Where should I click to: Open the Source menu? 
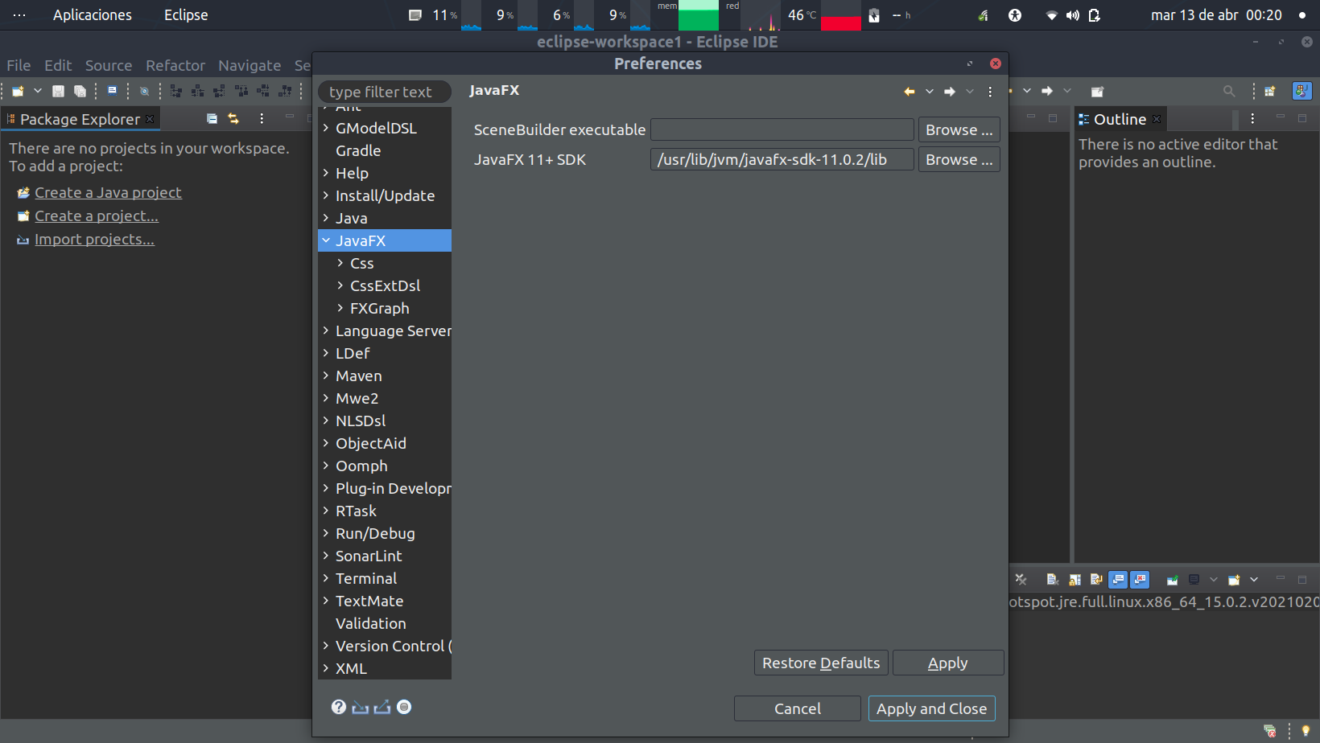109,65
